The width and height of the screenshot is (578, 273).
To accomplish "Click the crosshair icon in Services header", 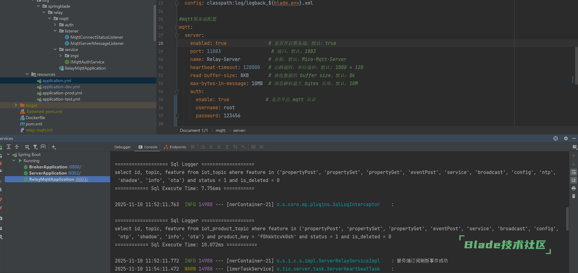I will 556,138.
